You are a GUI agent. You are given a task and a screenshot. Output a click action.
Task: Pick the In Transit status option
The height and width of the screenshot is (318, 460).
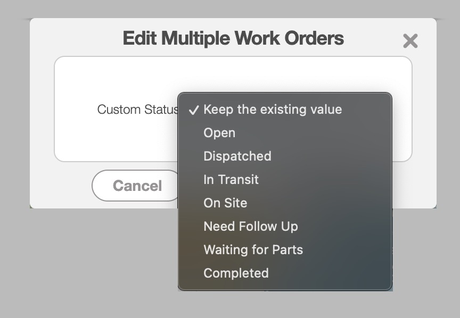(x=231, y=180)
